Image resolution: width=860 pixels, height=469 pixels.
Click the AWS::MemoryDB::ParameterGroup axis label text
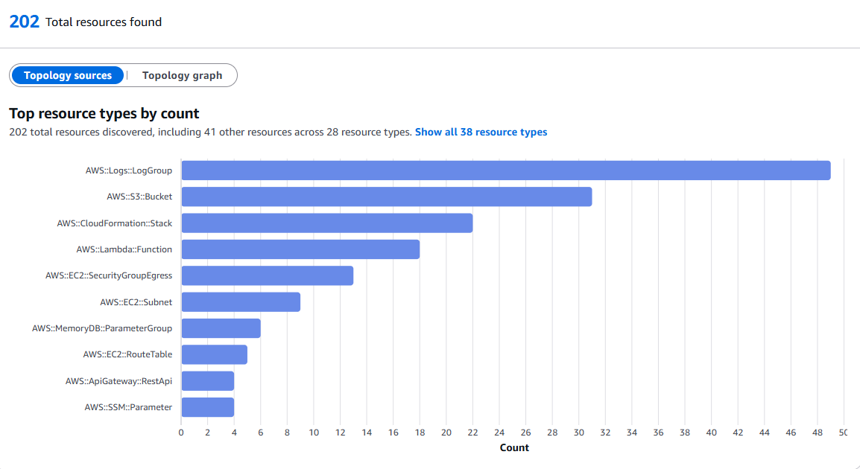coord(102,328)
